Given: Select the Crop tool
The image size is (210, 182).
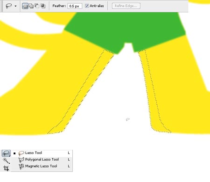Looking at the screenshot, I should pos(6,168).
